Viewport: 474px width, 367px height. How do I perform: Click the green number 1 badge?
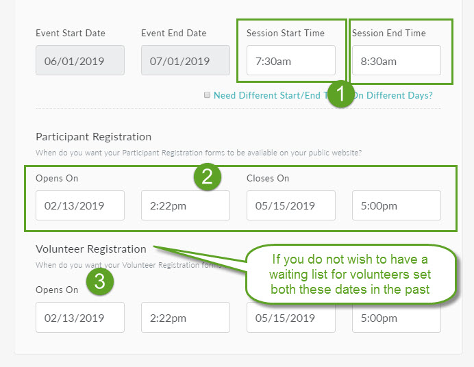[x=340, y=94]
